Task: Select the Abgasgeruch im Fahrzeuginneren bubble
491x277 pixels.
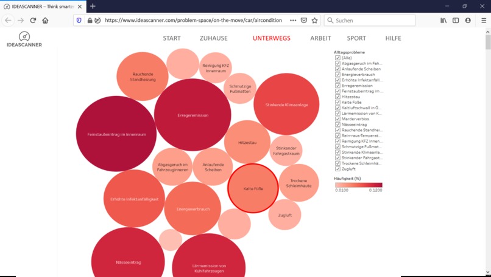Action: [x=172, y=167]
